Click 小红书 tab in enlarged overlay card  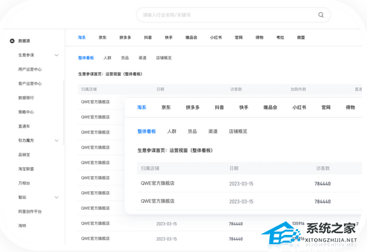299,107
